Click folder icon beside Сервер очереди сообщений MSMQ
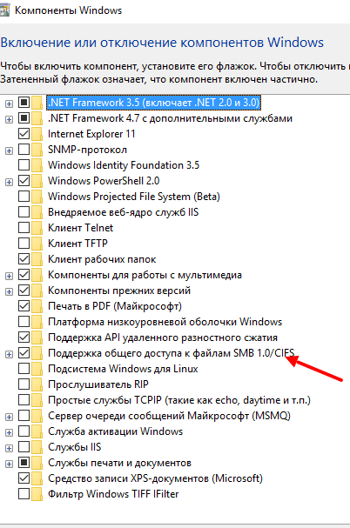Image resolution: width=350 pixels, height=528 pixels. coord(37,416)
